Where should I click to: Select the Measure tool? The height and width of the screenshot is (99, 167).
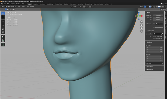tap(3, 40)
